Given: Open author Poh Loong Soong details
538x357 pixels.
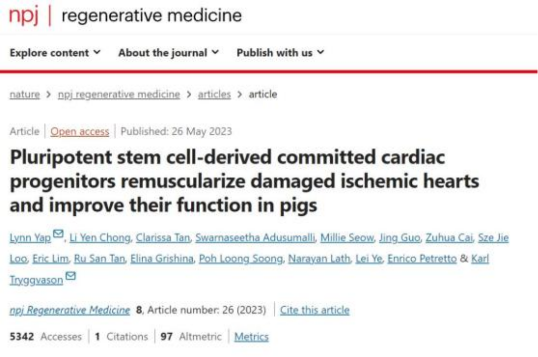Looking at the screenshot, I should (241, 259).
